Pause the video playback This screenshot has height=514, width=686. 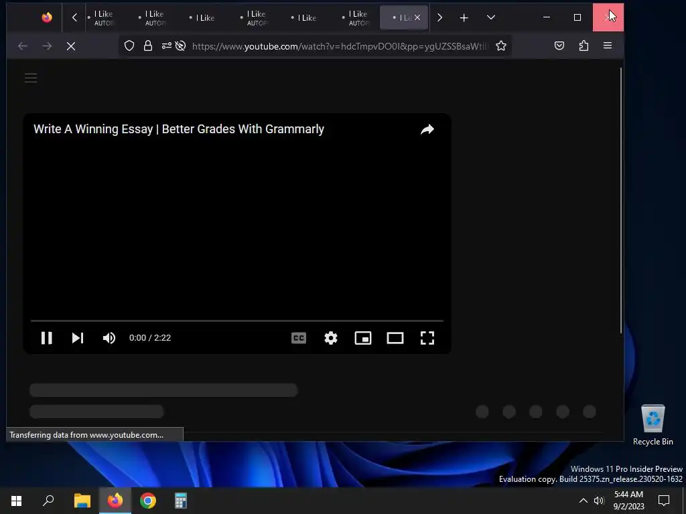46,338
